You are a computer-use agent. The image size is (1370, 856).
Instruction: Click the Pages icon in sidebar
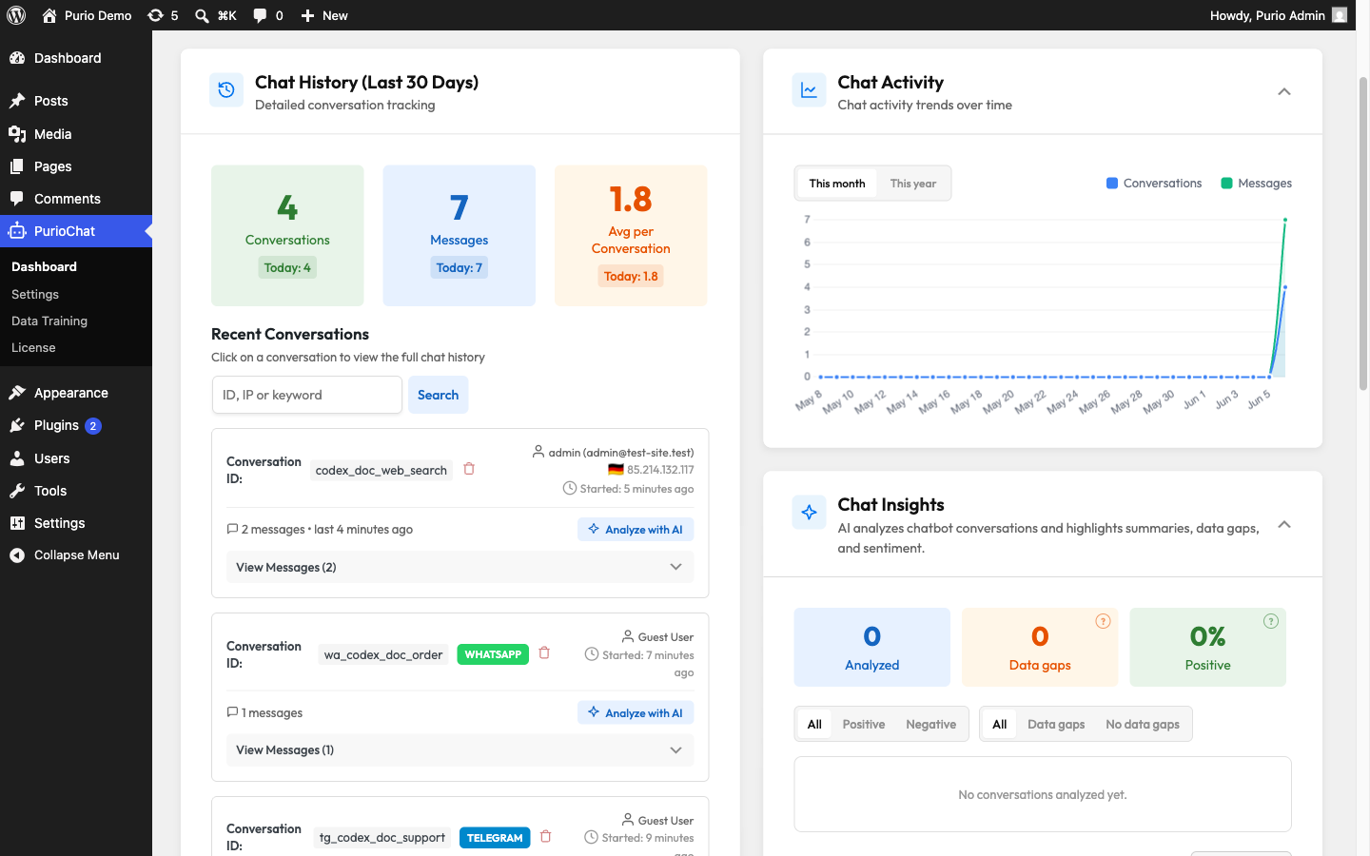[x=17, y=166]
